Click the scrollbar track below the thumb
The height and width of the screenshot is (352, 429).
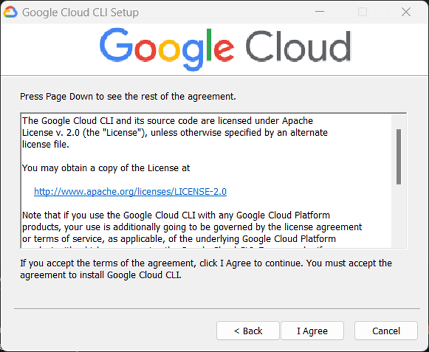point(399,219)
